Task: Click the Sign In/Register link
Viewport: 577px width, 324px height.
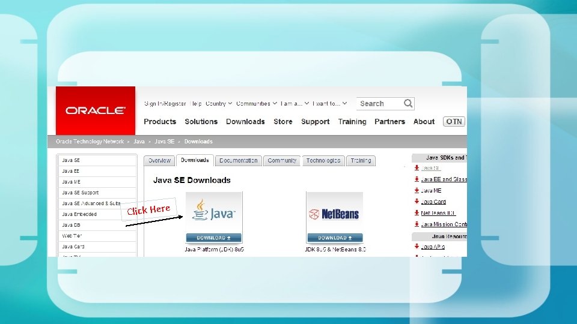Action: click(x=165, y=104)
